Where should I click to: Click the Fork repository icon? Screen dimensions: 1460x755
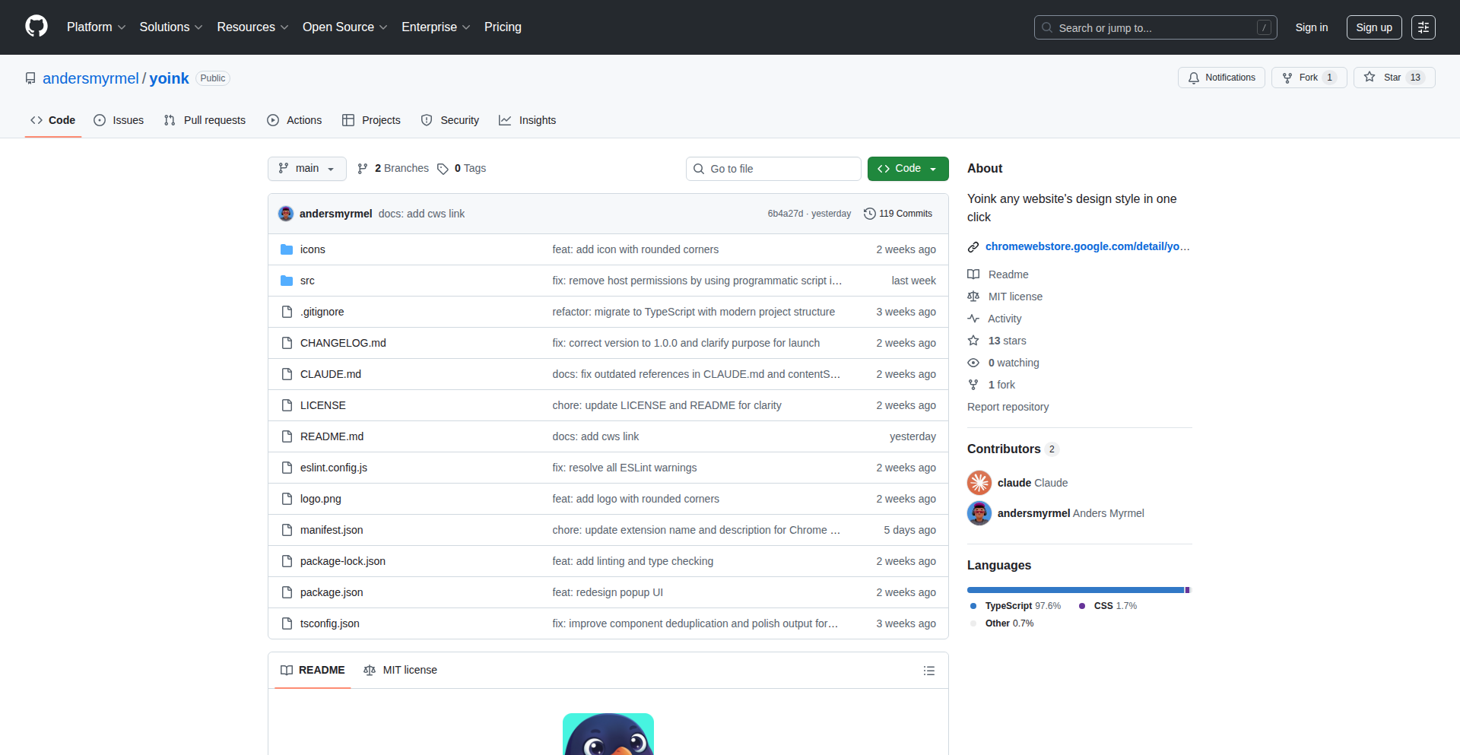pos(1287,78)
